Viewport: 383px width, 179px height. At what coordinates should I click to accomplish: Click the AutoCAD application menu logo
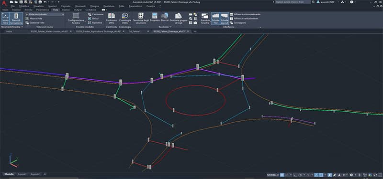[4, 4]
